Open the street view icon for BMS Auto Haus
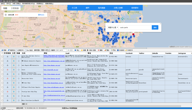This screenshot has width=192, height=110. click(x=14, y=83)
